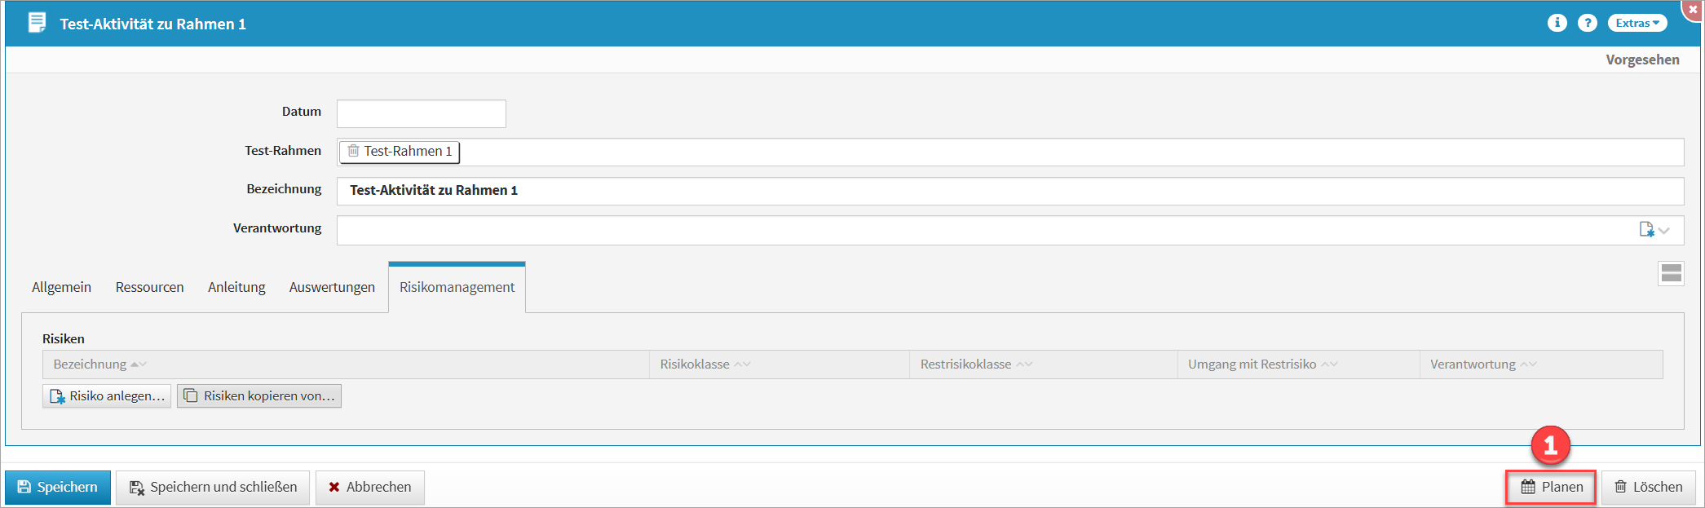Click the Risiko anlegen button
The height and width of the screenshot is (508, 1705).
point(107,396)
